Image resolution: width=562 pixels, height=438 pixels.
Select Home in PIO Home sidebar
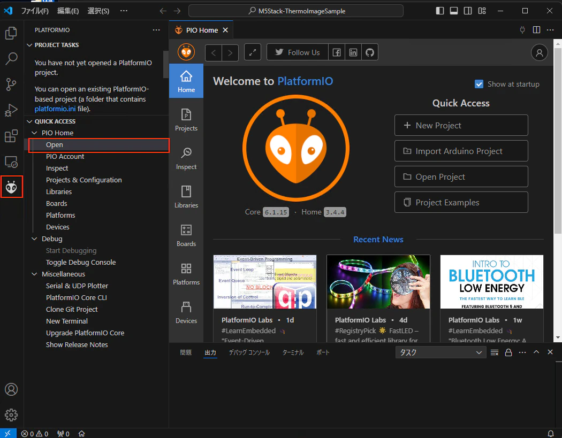(186, 81)
